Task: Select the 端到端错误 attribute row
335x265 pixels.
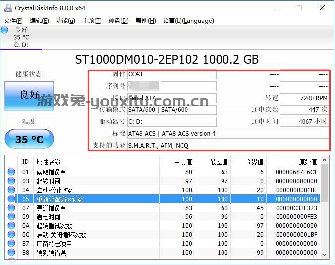Action: tap(163, 253)
